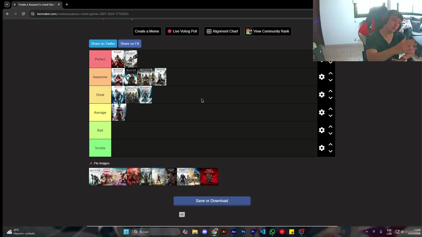Pick the Syndicate cover in Awesome tier
422x237 pixels.
coord(146,77)
